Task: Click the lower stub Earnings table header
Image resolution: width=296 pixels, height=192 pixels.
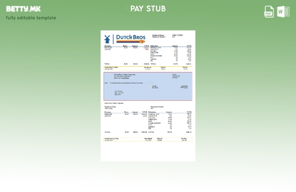Action: click(x=108, y=112)
